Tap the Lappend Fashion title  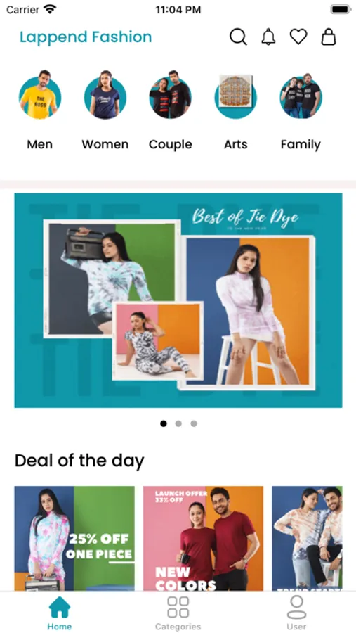(86, 37)
